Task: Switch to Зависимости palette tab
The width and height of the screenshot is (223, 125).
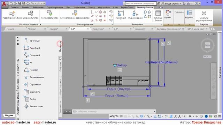Action: click(x=60, y=107)
